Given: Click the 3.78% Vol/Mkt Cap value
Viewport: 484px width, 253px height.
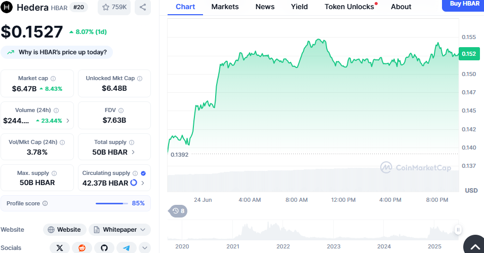Looking at the screenshot, I should pyautogui.click(x=37, y=152).
